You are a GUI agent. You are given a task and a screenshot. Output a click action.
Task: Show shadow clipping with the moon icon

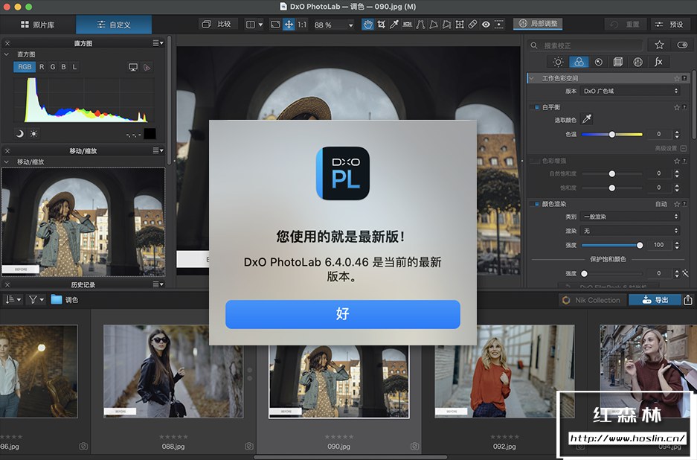coord(20,133)
